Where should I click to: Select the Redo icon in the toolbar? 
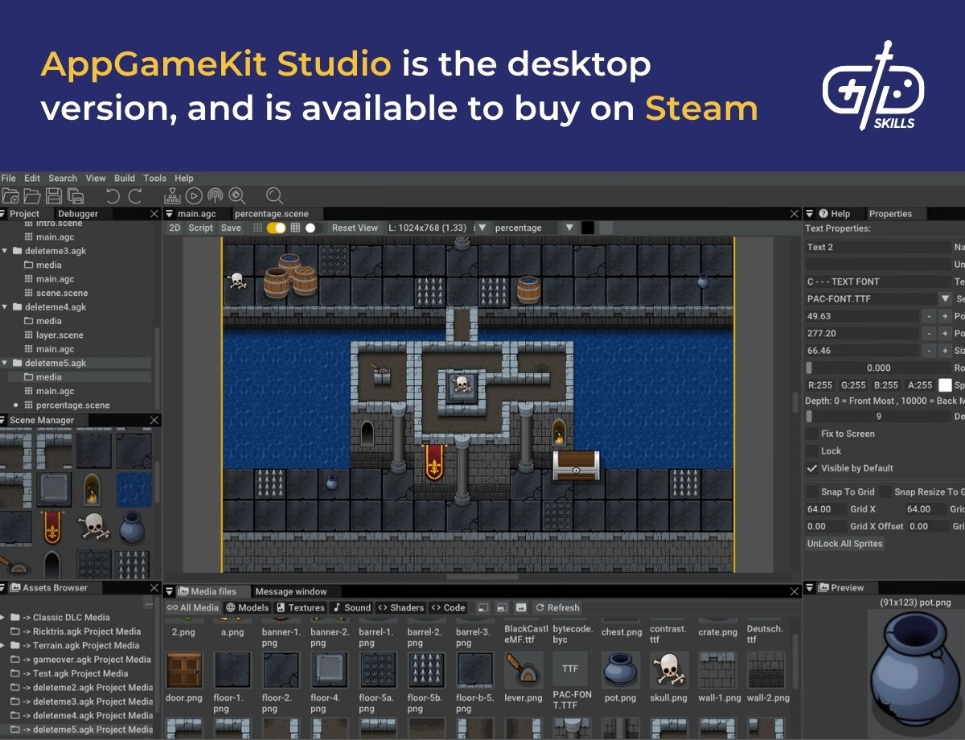(x=134, y=195)
